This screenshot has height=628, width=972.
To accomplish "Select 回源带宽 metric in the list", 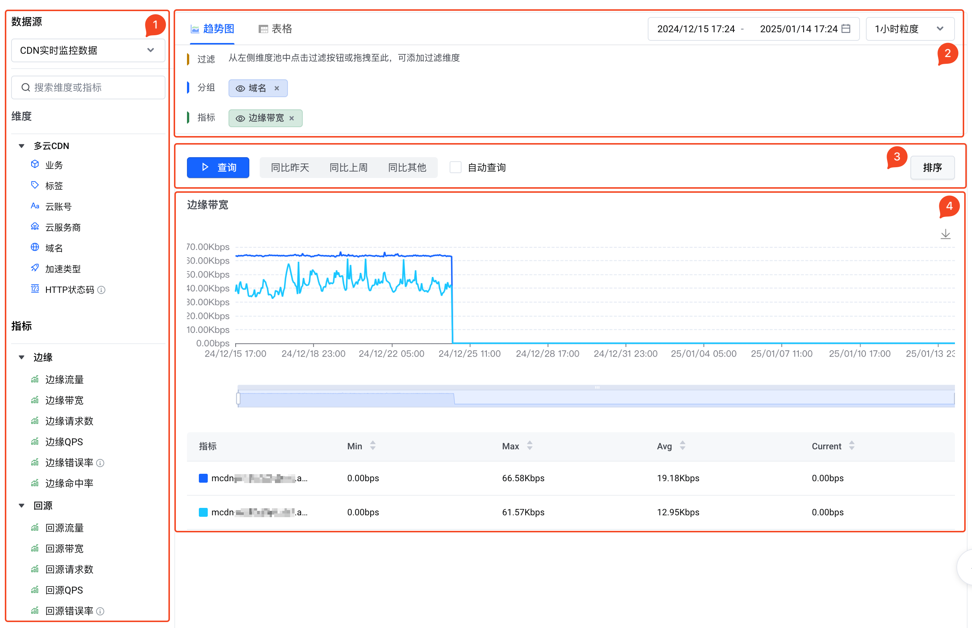I will point(64,549).
